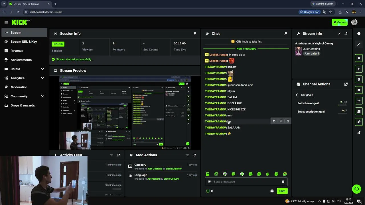Open the Moderation section

24,87
